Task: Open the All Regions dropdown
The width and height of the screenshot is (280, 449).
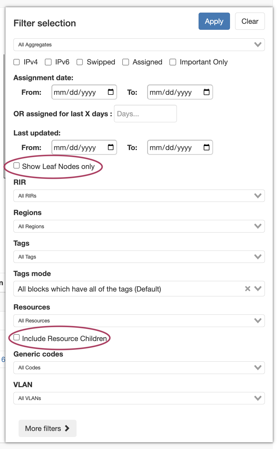Action: (139, 226)
